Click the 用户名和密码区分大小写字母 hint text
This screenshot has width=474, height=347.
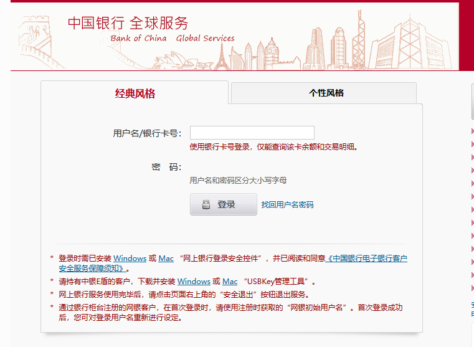point(238,181)
